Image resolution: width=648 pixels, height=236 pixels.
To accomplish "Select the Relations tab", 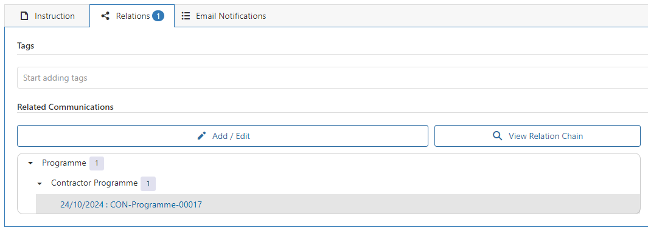I will coord(132,16).
